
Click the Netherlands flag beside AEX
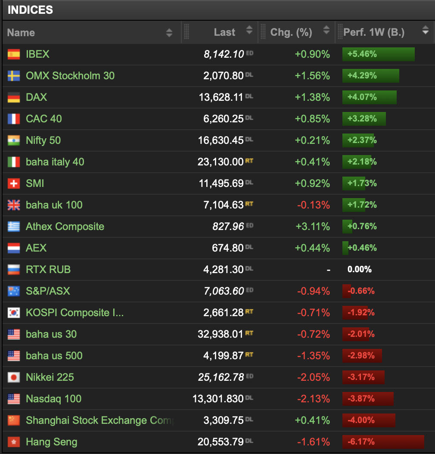[x=14, y=248]
